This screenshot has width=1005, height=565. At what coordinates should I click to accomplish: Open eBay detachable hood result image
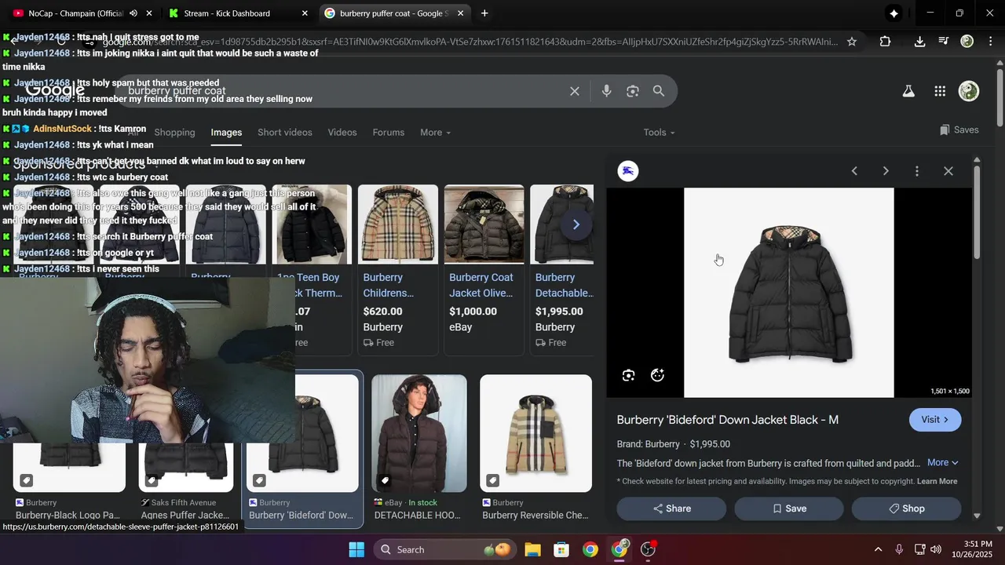[x=419, y=433]
